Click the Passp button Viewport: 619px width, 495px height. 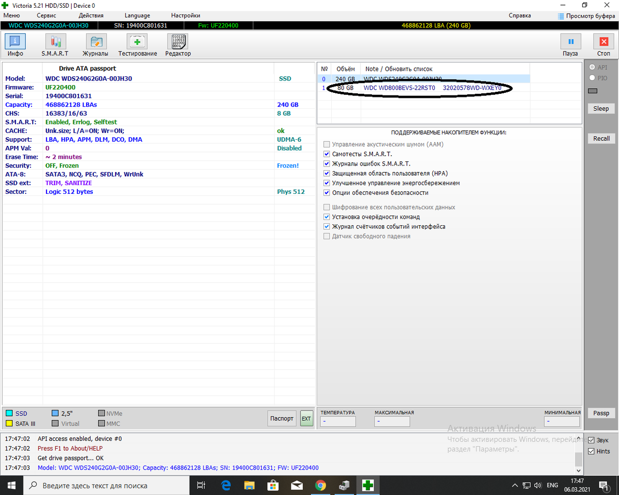(x=601, y=413)
